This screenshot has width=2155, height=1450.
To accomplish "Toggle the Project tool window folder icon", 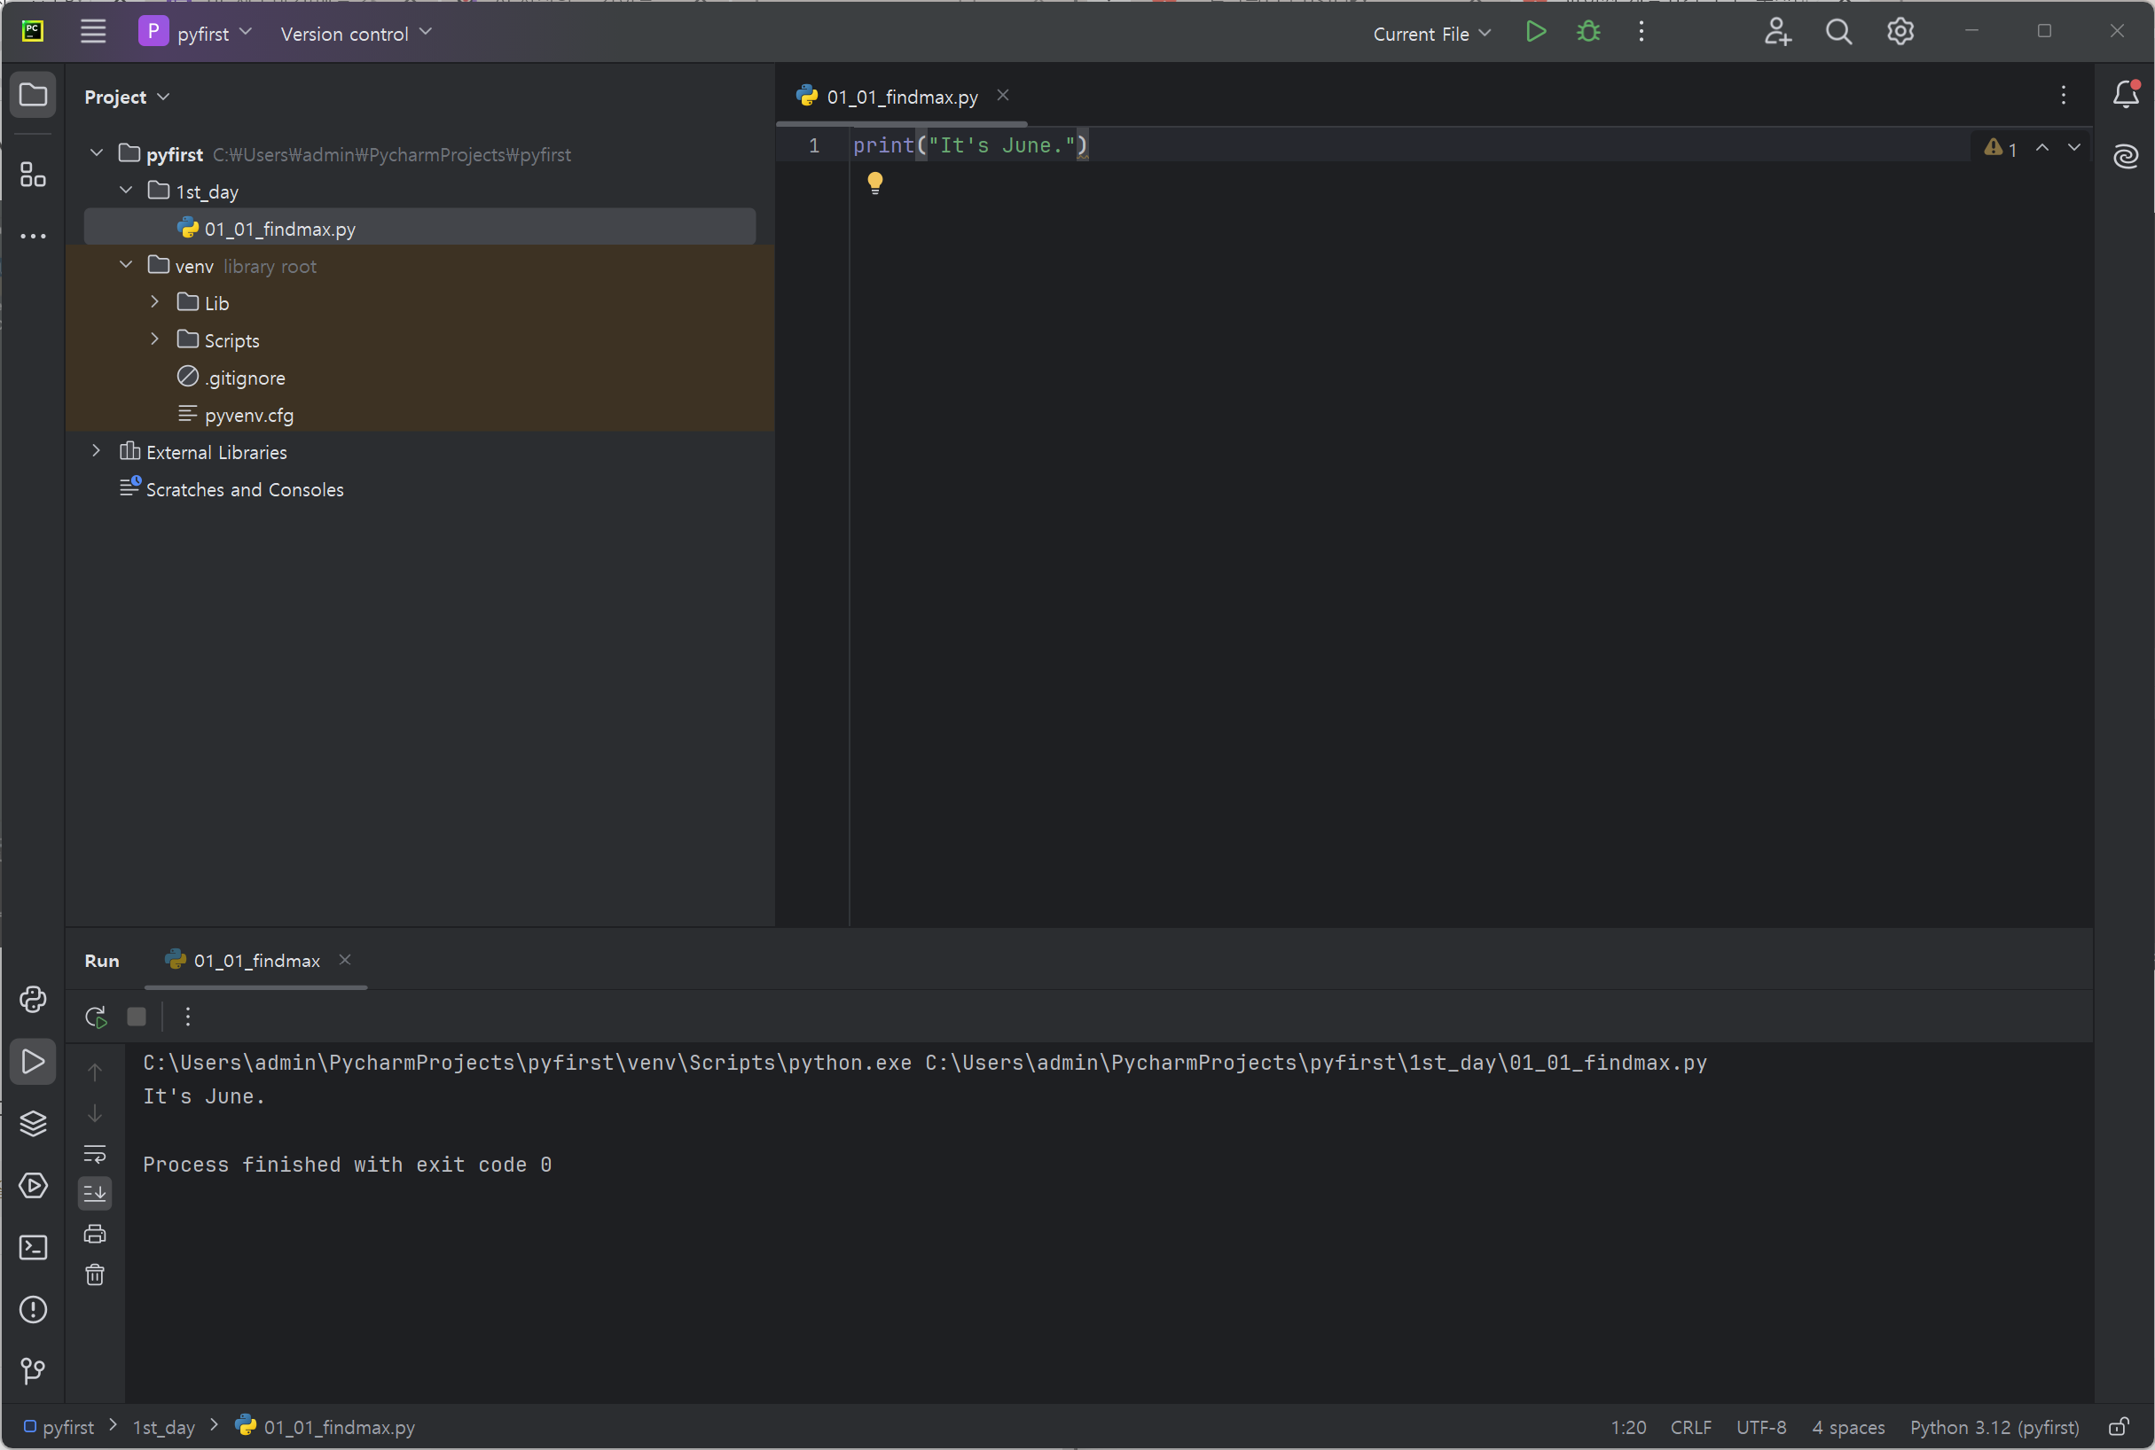I will (x=34, y=94).
